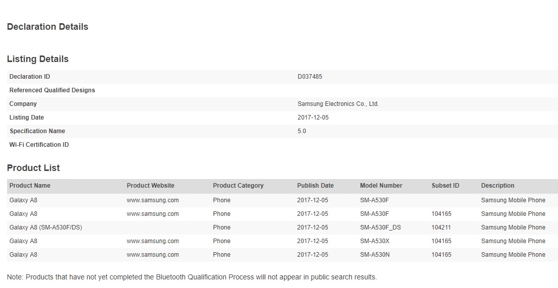The width and height of the screenshot is (558, 288).
Task: Click Samsung Mobile Phone description in SM-A530X row
Action: tap(513, 241)
